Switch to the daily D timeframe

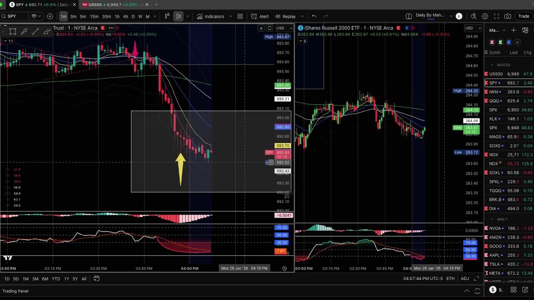(x=133, y=16)
